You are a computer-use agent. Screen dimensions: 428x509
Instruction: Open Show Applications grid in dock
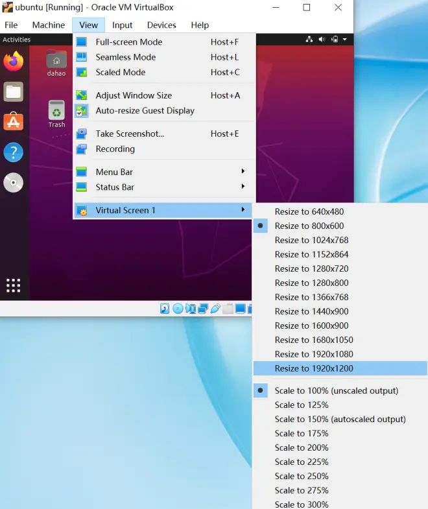click(x=14, y=285)
